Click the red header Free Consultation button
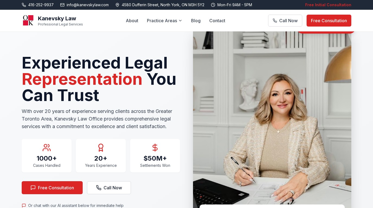 [x=329, y=21]
